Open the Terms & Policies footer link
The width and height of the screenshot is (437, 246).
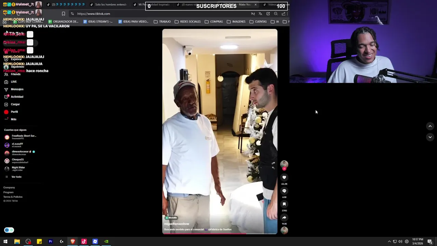click(13, 197)
